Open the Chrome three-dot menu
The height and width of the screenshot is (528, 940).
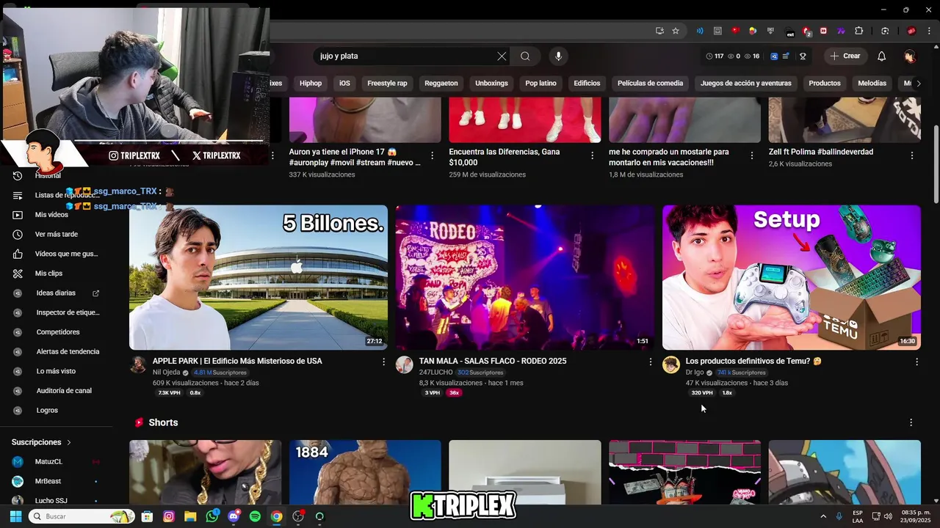(930, 31)
